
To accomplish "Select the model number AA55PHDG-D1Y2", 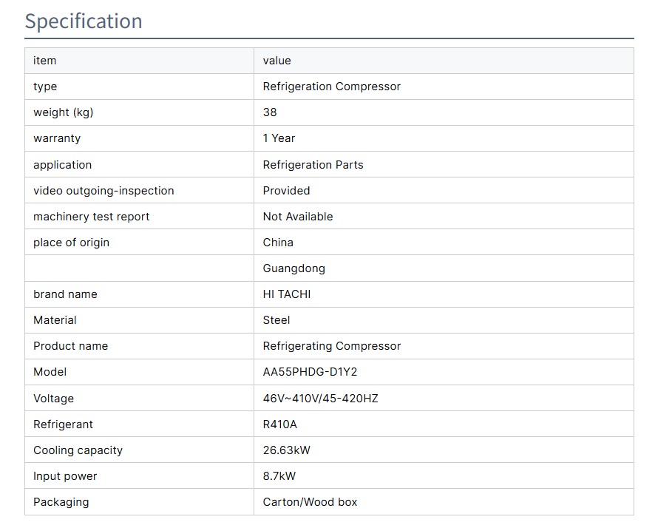I will click(310, 372).
